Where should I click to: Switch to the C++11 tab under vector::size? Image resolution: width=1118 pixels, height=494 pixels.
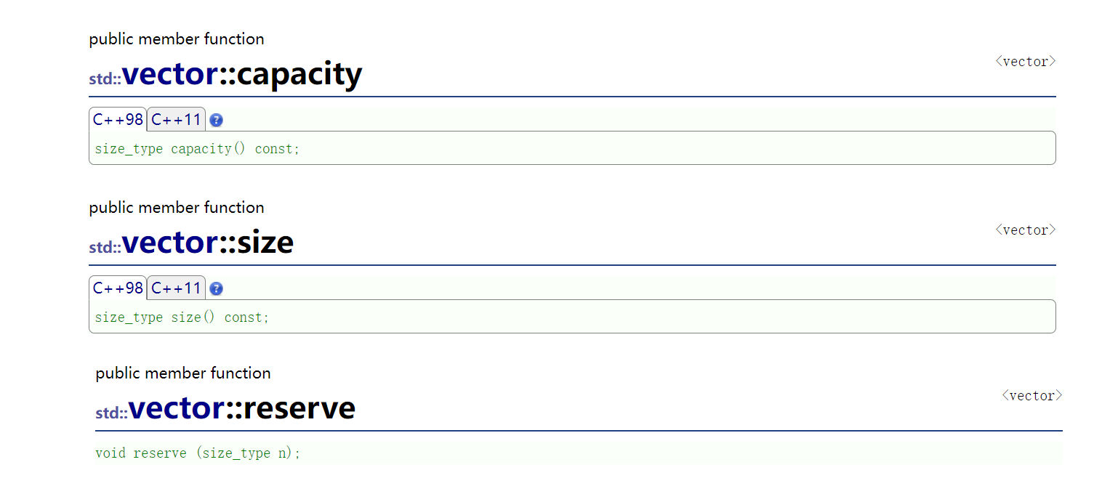pos(176,288)
